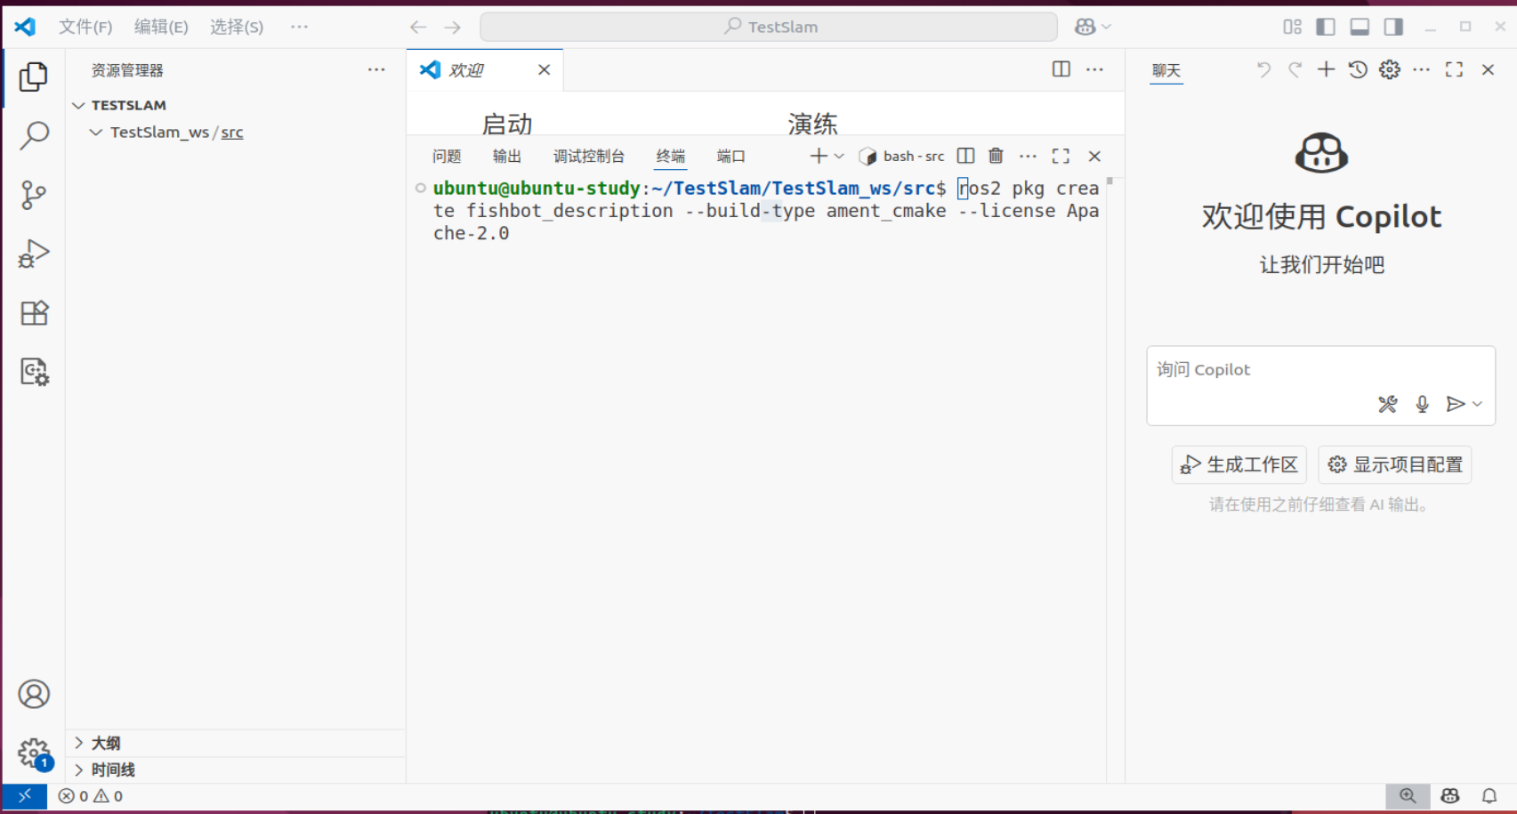Switch to the 输出 panel tab
1517x814 pixels.
pyautogui.click(x=507, y=157)
